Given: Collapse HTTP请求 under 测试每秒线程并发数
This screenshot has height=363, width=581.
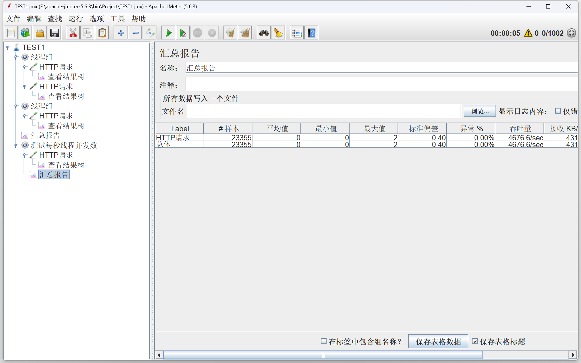Looking at the screenshot, I should tap(25, 155).
